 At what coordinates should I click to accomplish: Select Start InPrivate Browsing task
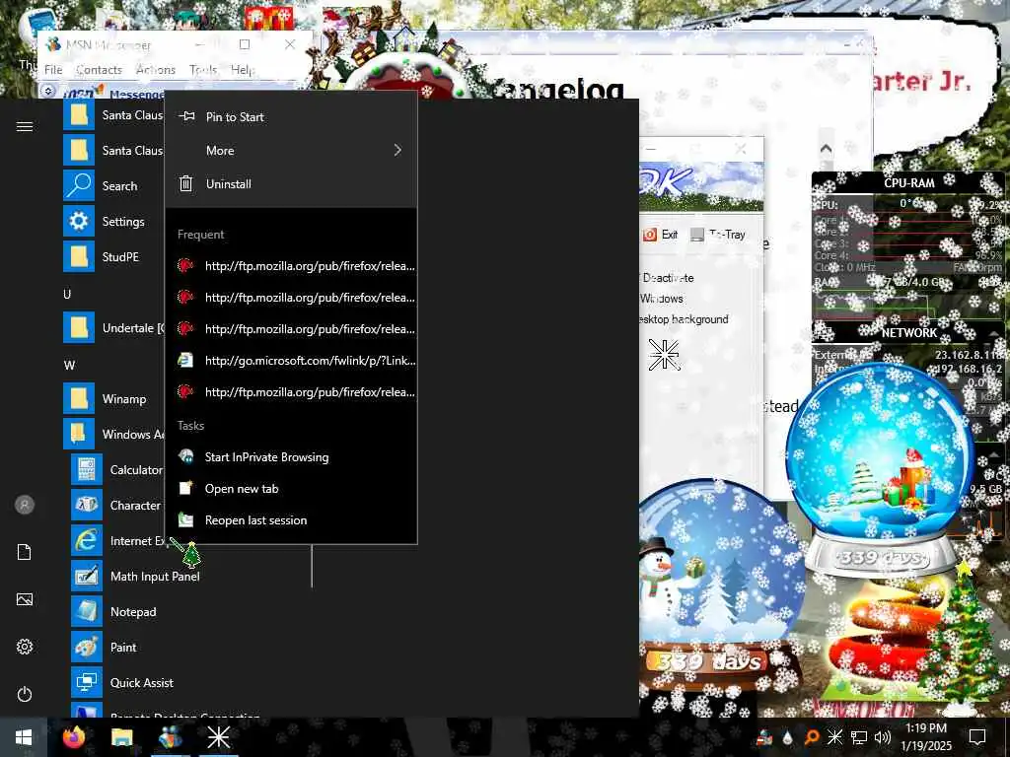pos(291,457)
